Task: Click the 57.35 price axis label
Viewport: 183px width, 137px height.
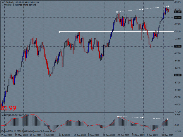Action: click(x=178, y=83)
